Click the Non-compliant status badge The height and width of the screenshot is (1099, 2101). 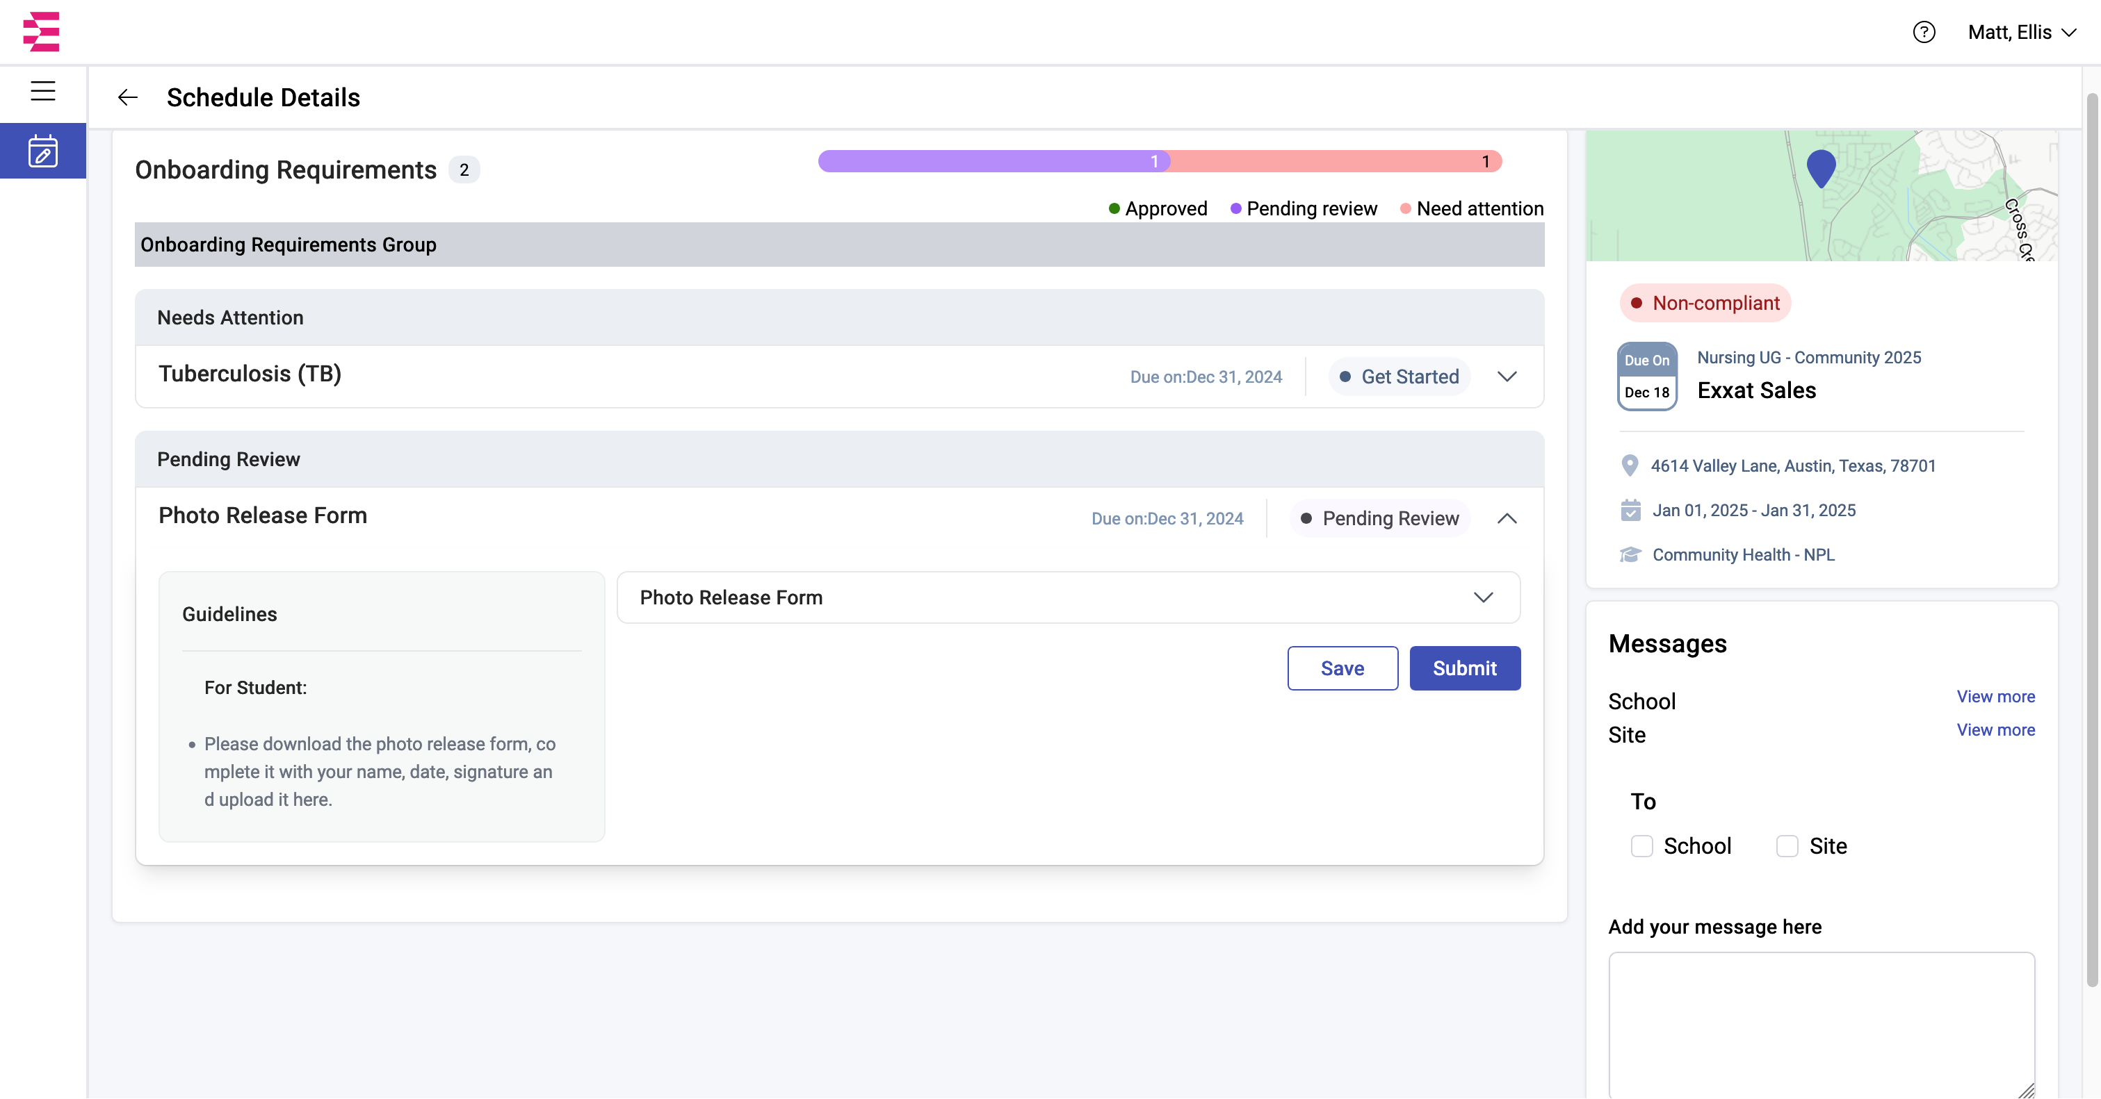1705,303
